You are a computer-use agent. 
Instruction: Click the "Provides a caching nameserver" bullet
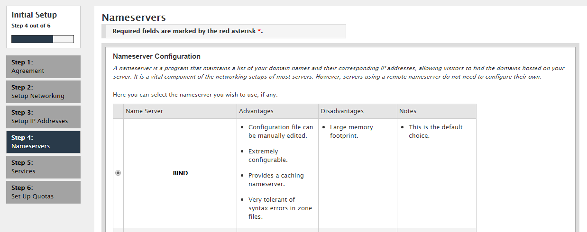click(x=276, y=179)
